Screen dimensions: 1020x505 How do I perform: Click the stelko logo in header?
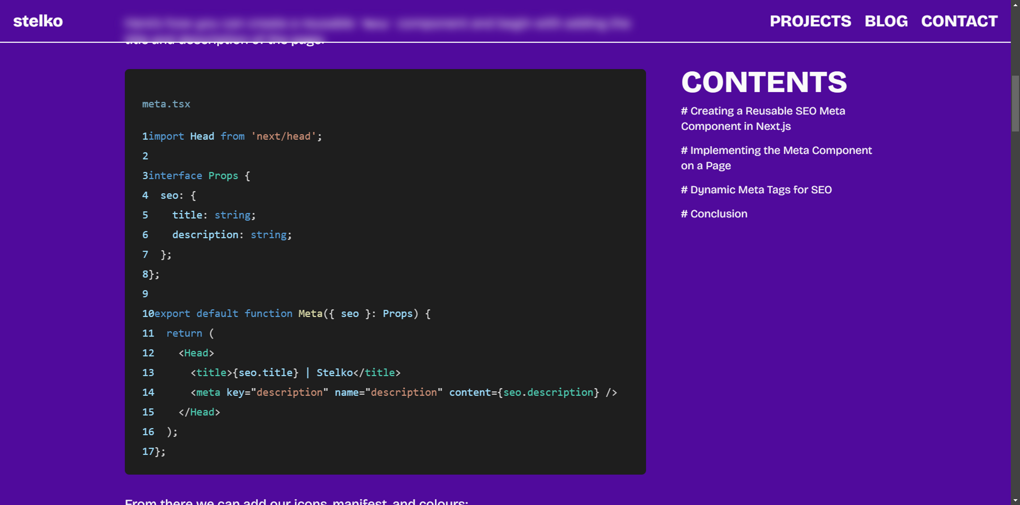coord(38,21)
